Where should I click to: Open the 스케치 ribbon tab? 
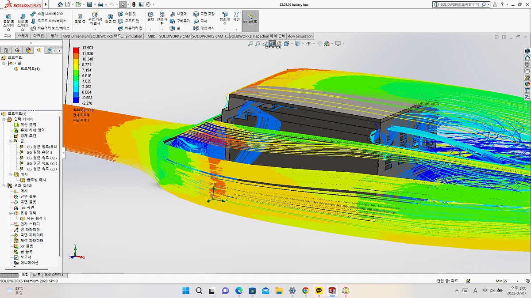point(23,36)
